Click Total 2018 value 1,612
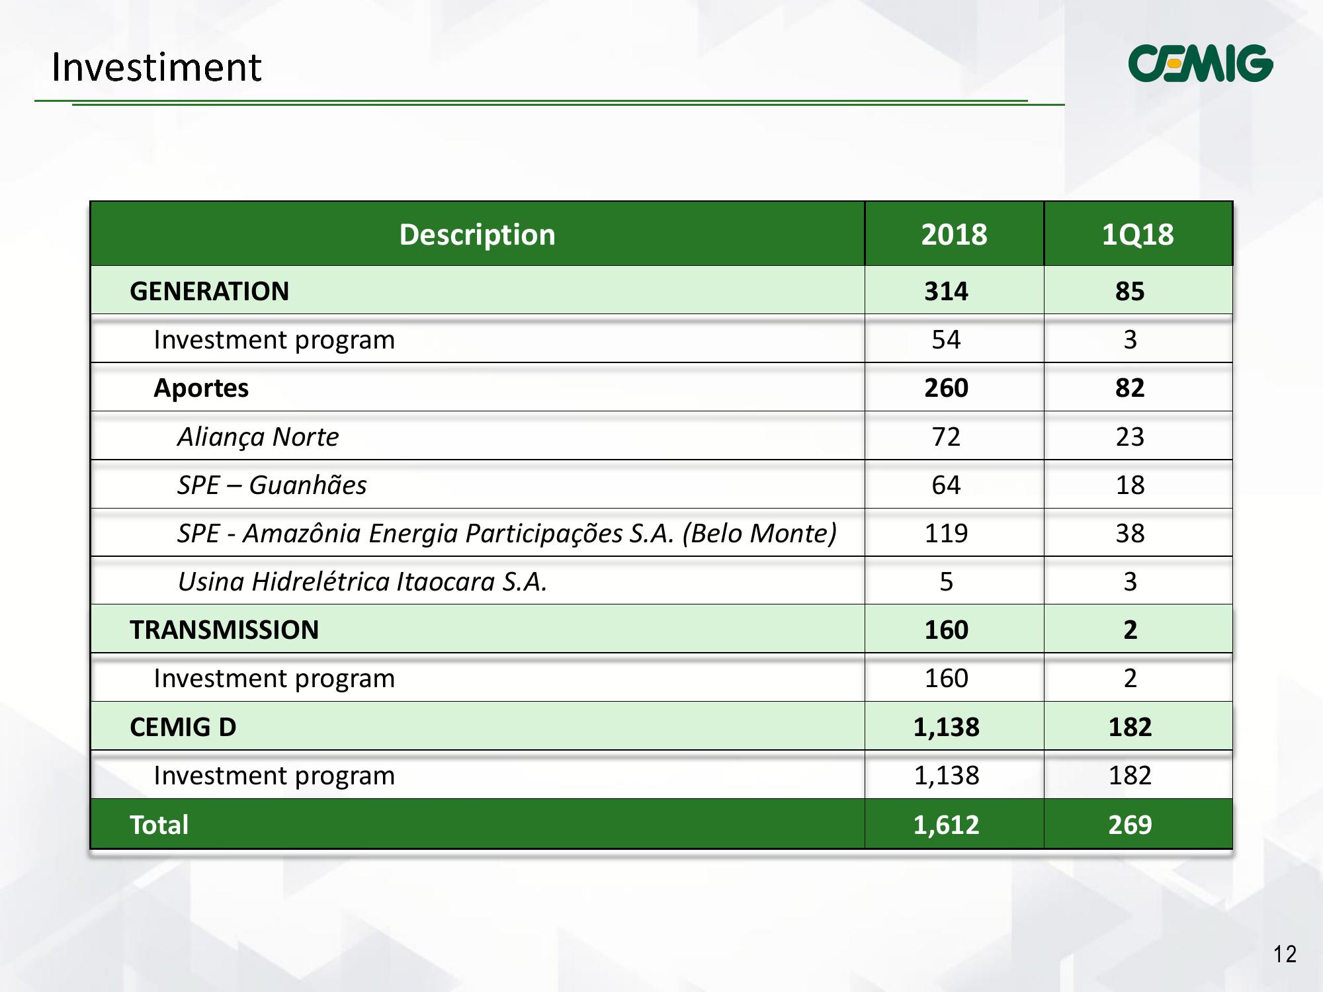Image resolution: width=1323 pixels, height=992 pixels. click(x=946, y=825)
